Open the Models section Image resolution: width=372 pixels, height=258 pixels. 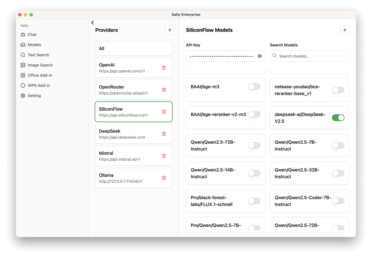pos(52,45)
